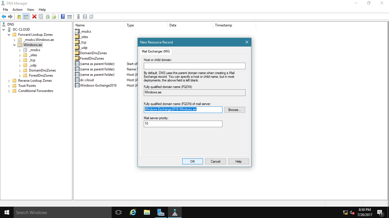Click the network tray icon
The image size is (389, 218).
(345, 213)
